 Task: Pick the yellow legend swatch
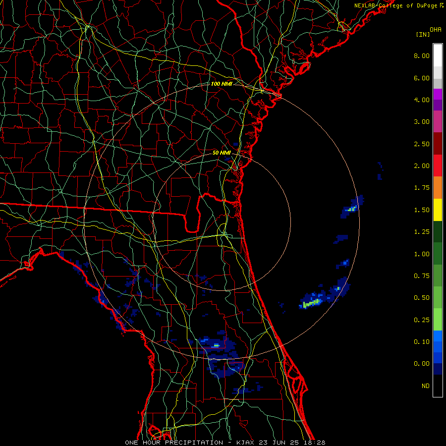(x=438, y=210)
